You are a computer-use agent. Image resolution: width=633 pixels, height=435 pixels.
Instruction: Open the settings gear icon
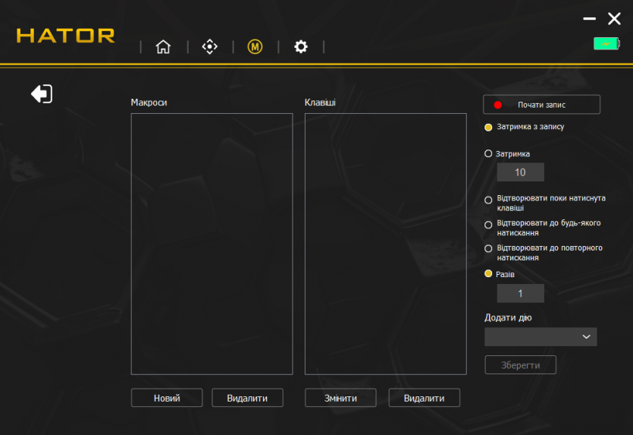coord(301,47)
